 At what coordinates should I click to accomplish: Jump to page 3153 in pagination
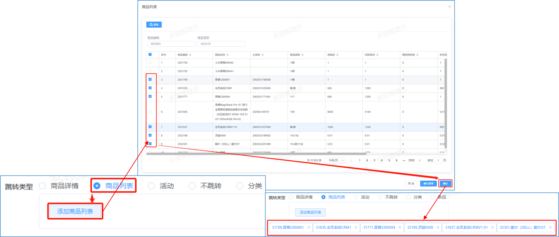tap(411, 161)
